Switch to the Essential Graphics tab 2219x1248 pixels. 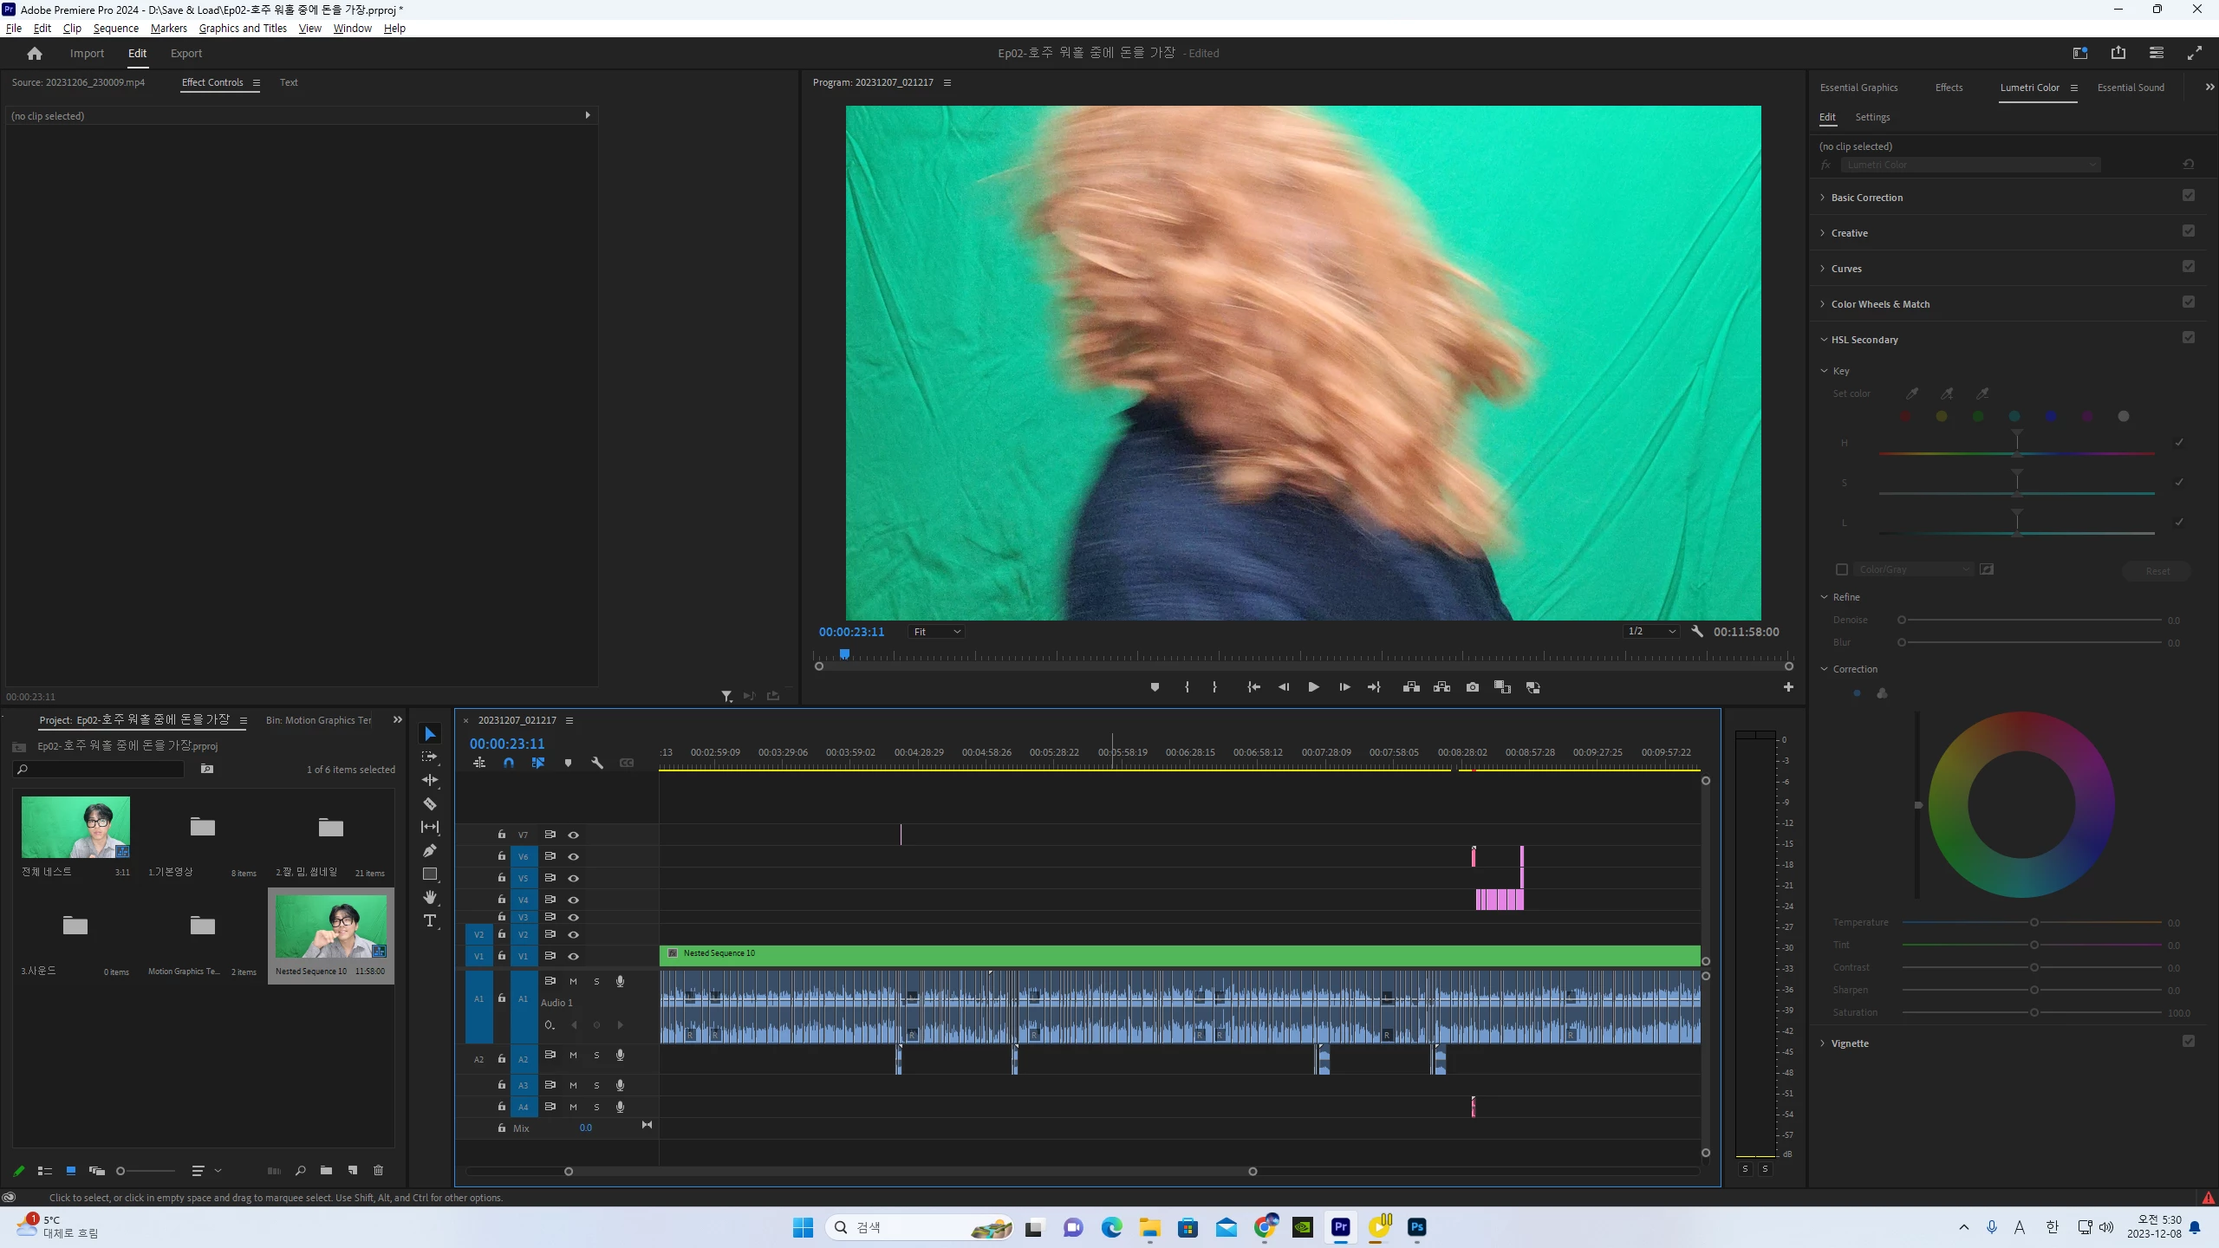point(1858,88)
